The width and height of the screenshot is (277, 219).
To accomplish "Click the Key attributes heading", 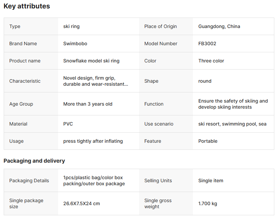I will 27,6.
